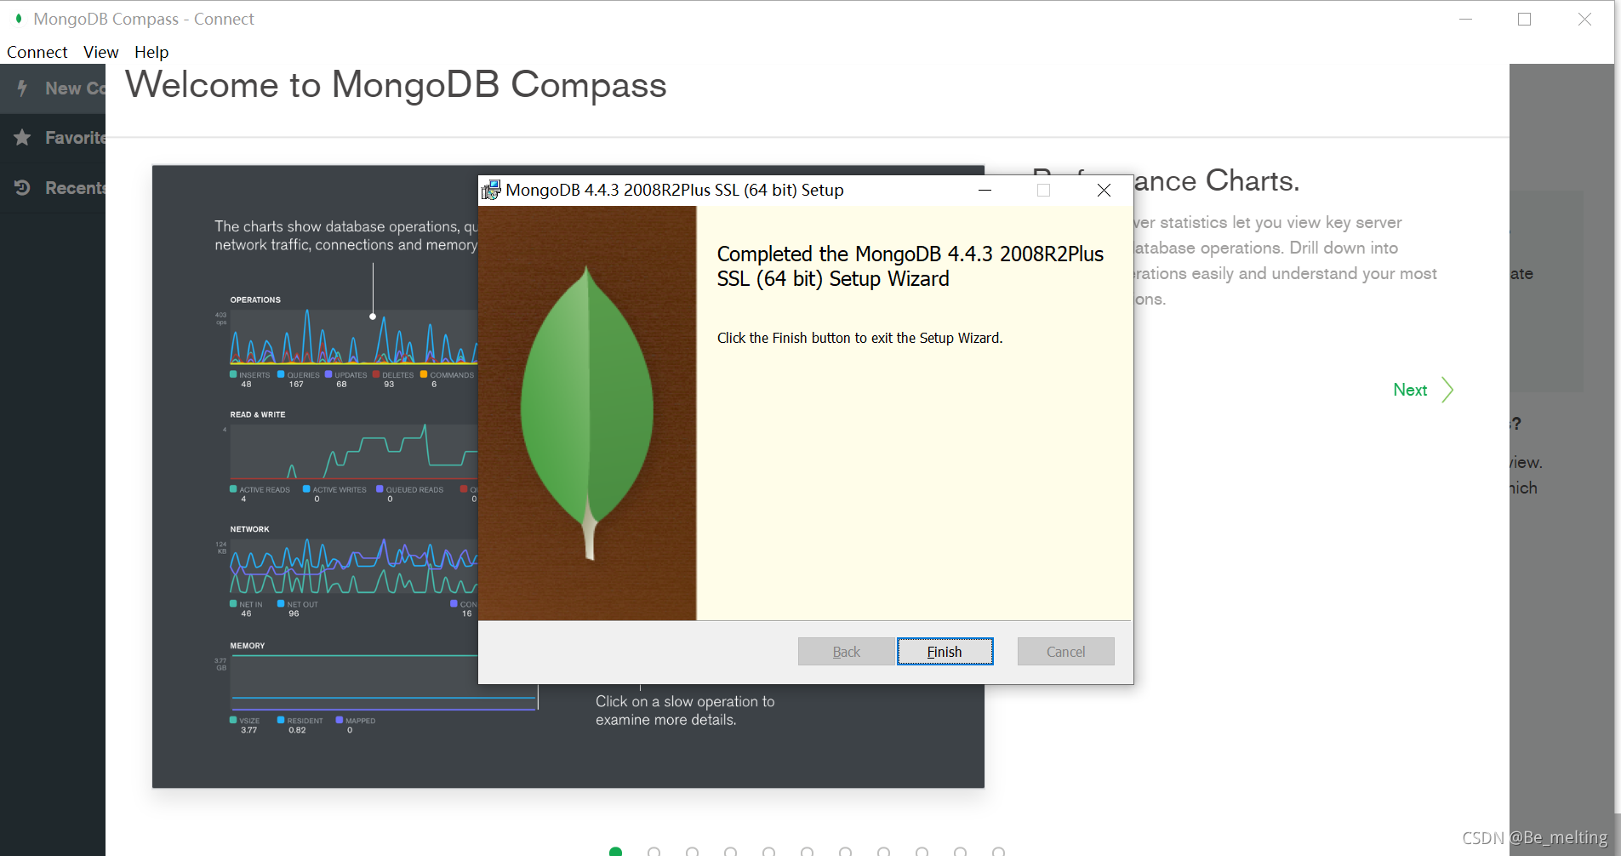Click the 'Welcome to MongoDB Compass' heading

(397, 84)
